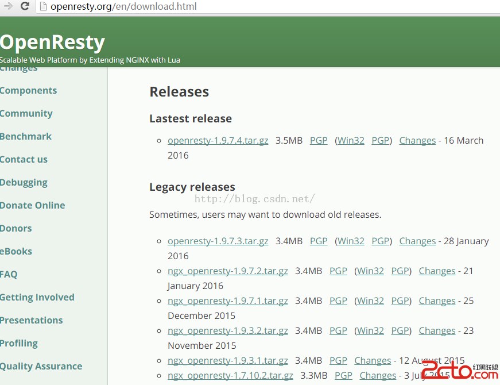Open the tarball PGP link for openresty-1.9.7.4

point(319,141)
